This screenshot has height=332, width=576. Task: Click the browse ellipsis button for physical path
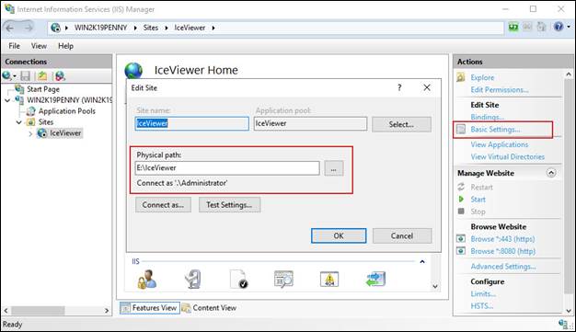tap(334, 169)
